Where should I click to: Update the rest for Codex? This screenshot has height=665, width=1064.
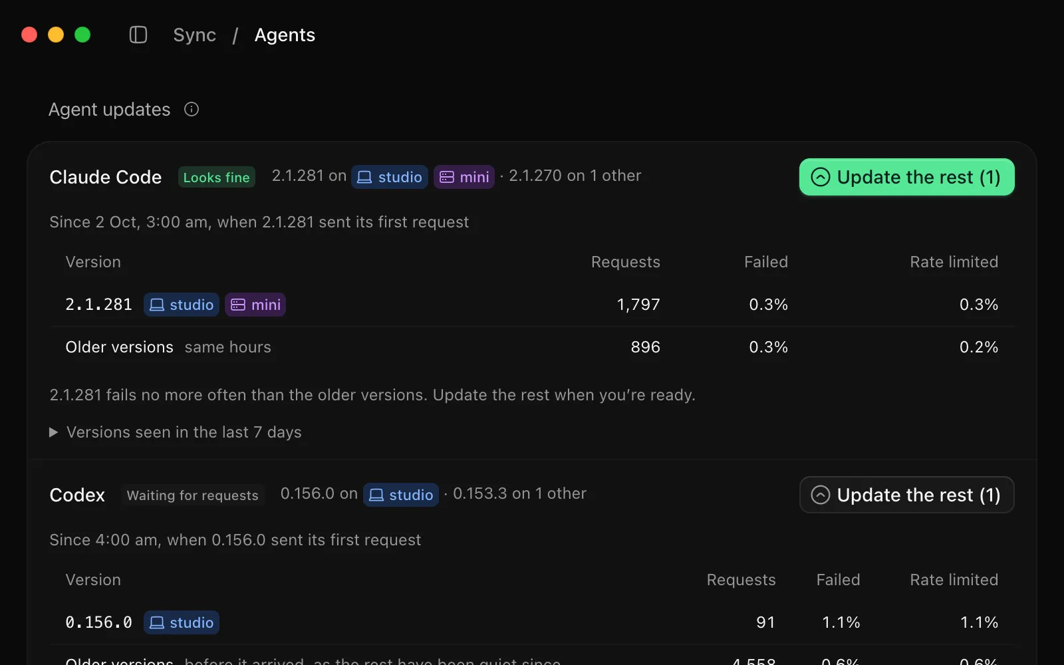pos(906,495)
